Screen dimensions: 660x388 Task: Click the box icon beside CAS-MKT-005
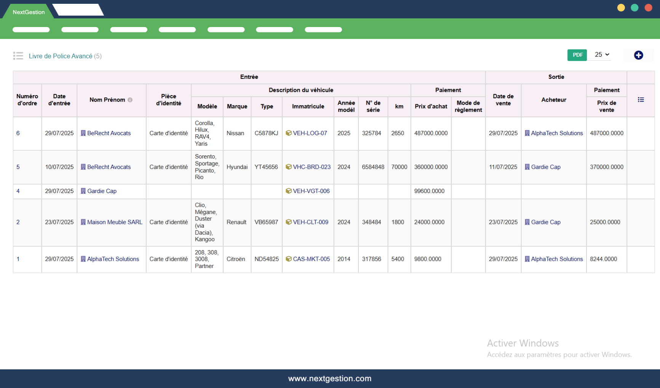click(x=289, y=259)
